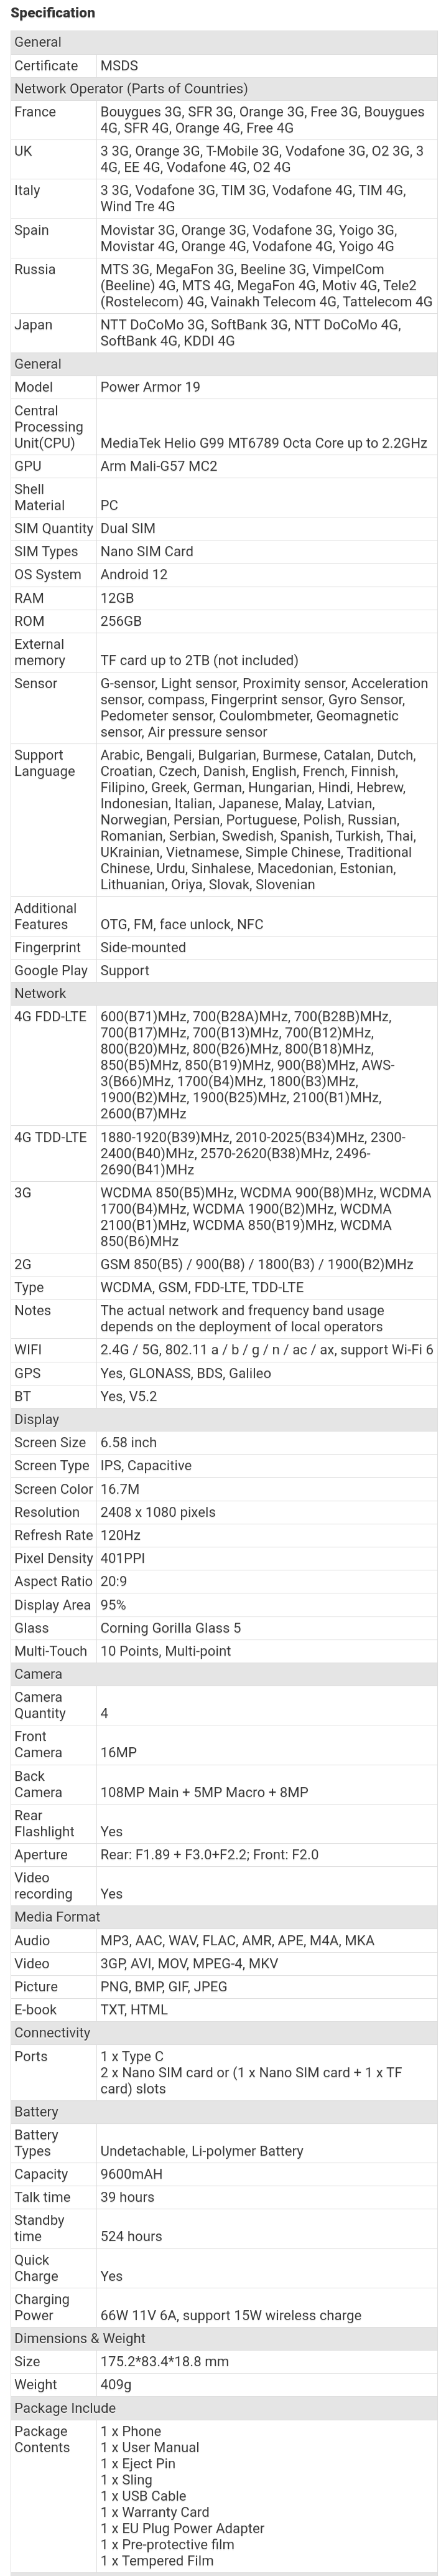
Task: Select the WIFI specification row
Action: (x=224, y=1350)
